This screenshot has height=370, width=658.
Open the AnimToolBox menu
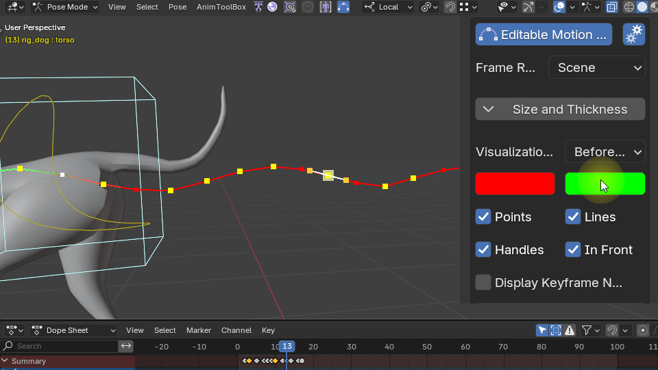coord(221,7)
